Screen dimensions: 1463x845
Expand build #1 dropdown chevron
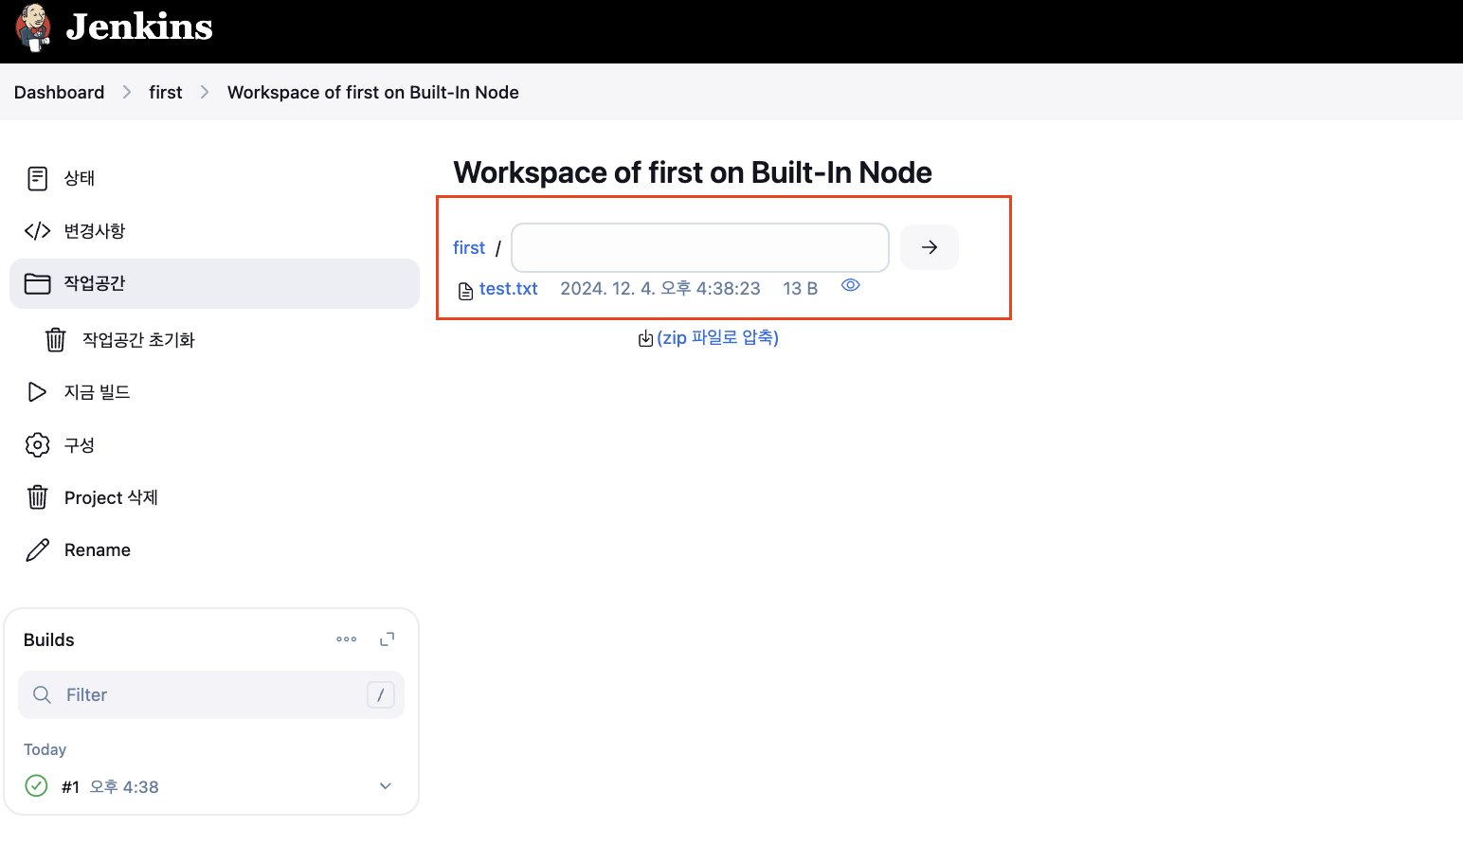pos(386,786)
